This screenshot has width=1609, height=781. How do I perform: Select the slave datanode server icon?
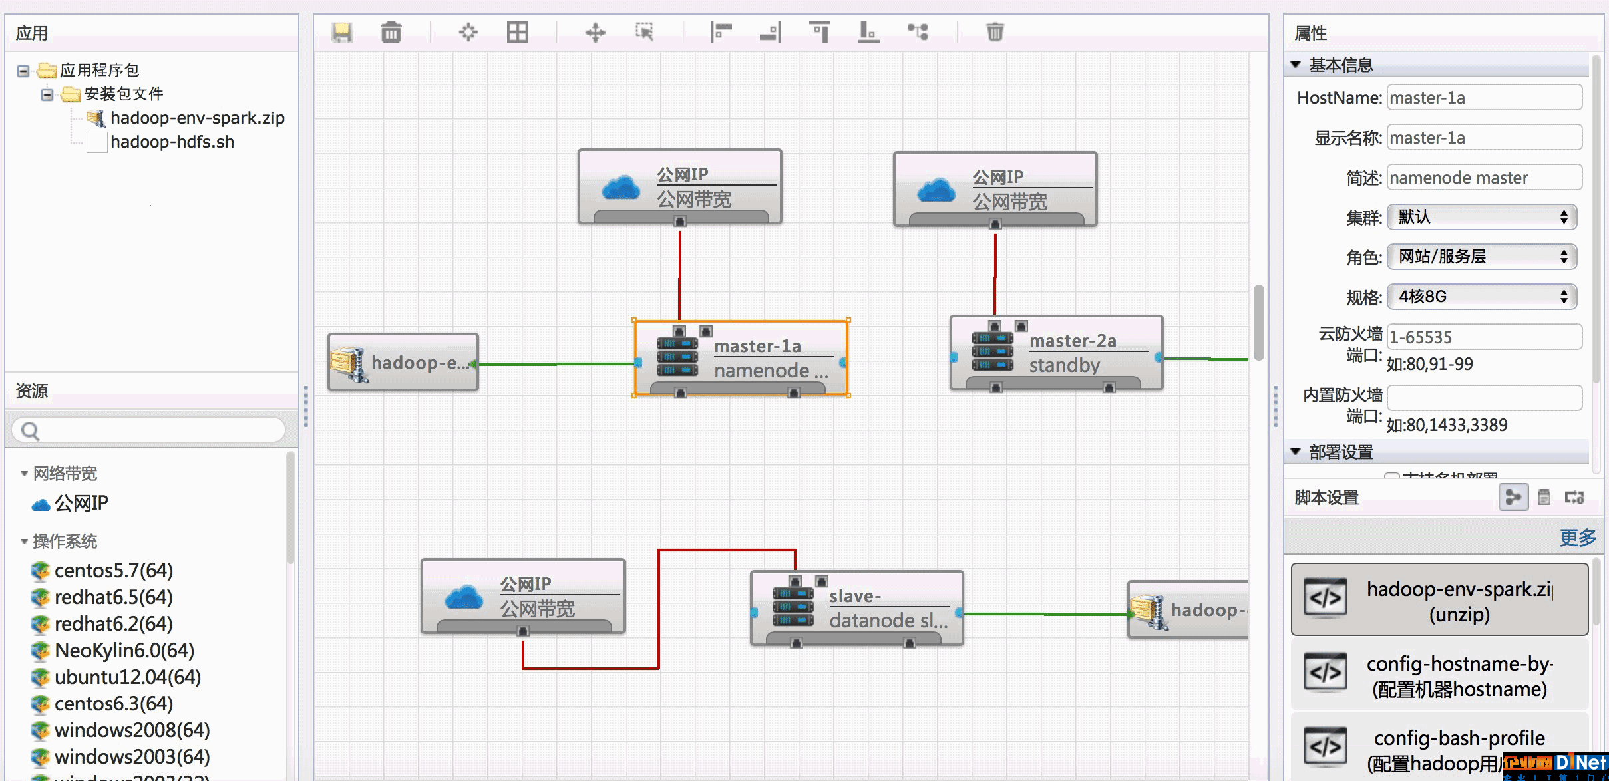pos(793,607)
